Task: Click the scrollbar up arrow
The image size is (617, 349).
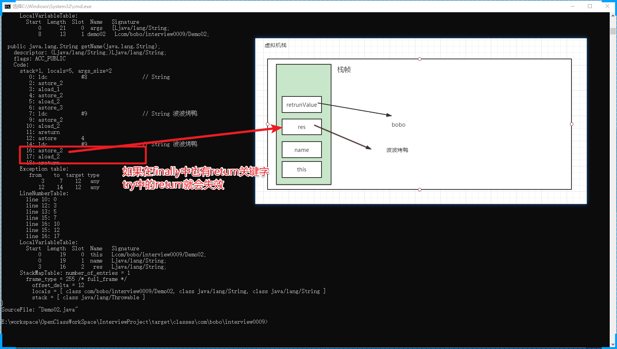Action: pos(613,16)
